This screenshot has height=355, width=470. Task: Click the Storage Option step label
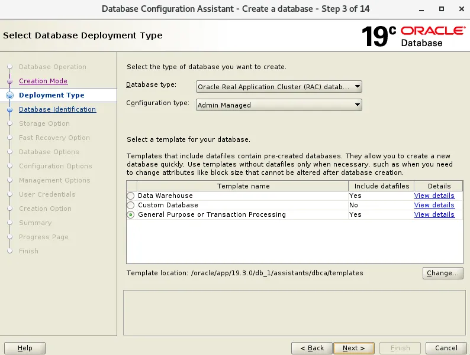click(x=44, y=123)
